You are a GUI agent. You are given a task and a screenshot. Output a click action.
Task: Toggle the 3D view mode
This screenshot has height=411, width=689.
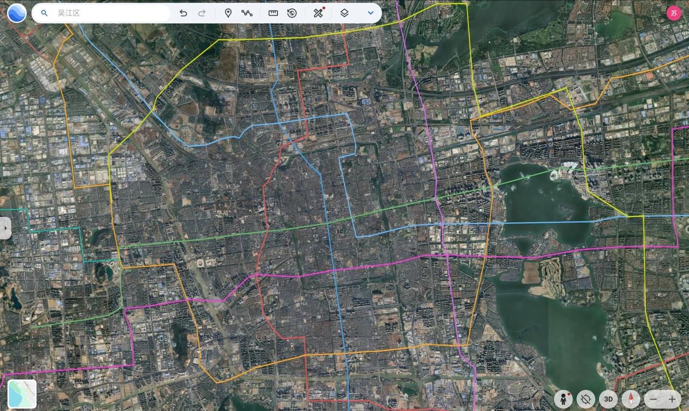tap(608, 399)
